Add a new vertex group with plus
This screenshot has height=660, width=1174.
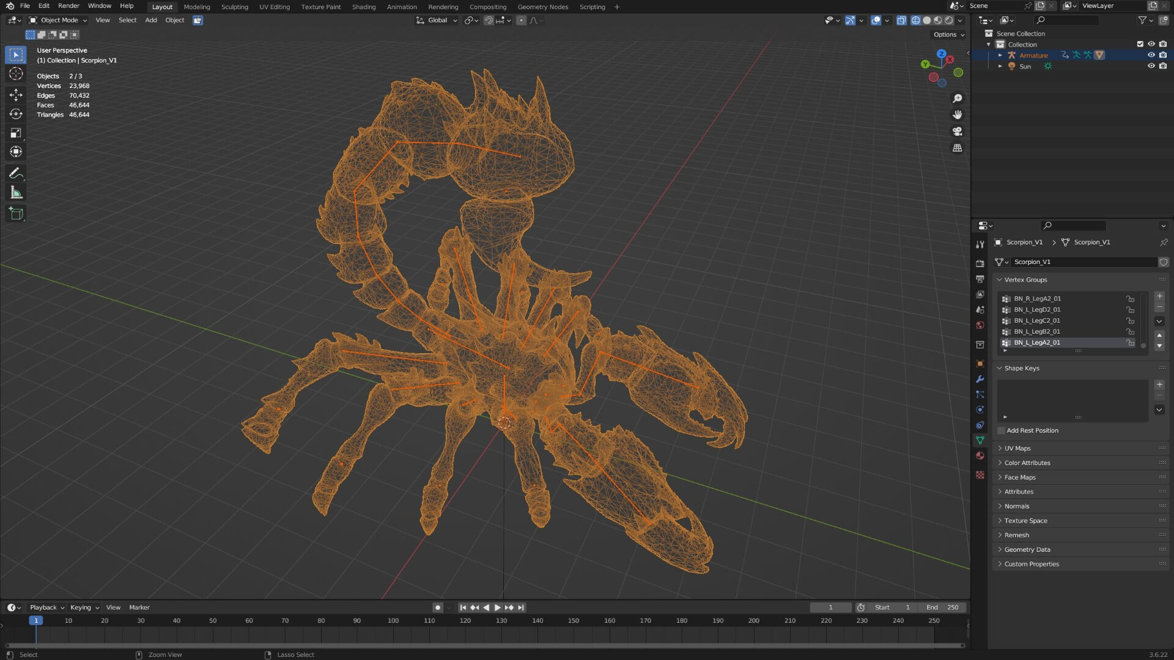[1159, 296]
